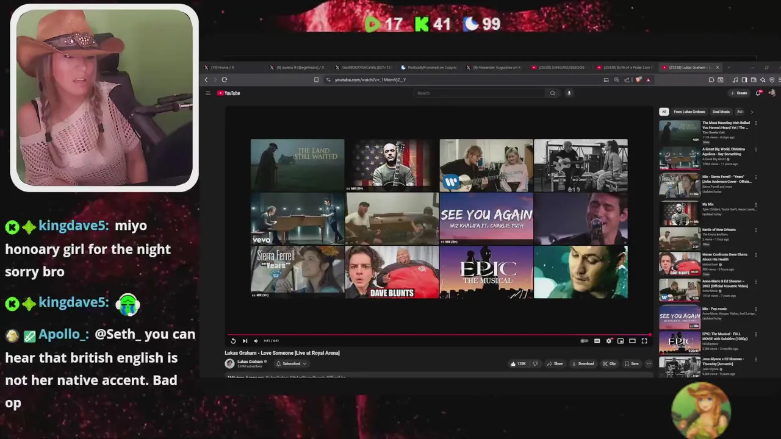Switch to Alexander Augustine on X tab
The height and width of the screenshot is (439, 781).
point(494,67)
